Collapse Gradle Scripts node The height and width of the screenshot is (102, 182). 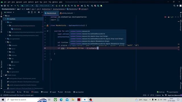pyautogui.click(x=4, y=75)
